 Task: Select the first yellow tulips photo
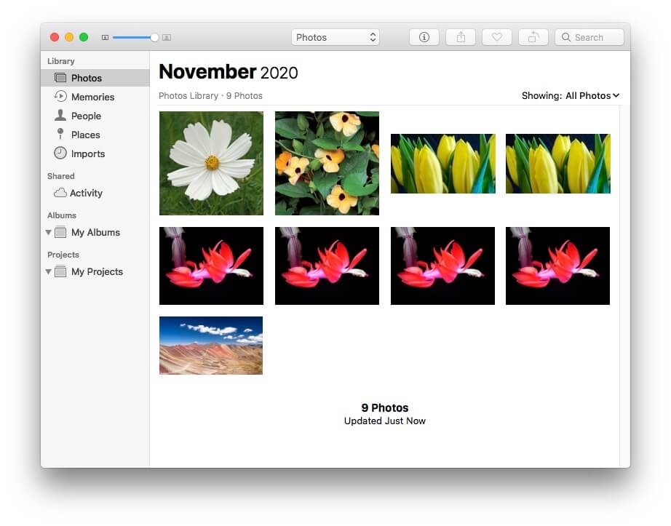tap(443, 164)
